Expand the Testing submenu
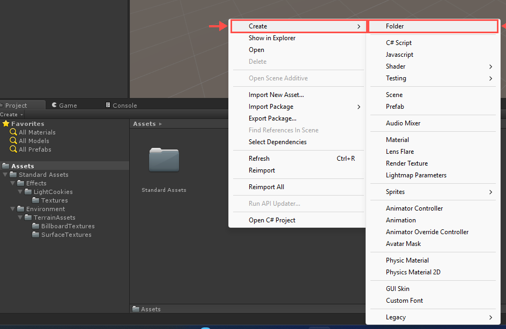 pyautogui.click(x=490, y=78)
